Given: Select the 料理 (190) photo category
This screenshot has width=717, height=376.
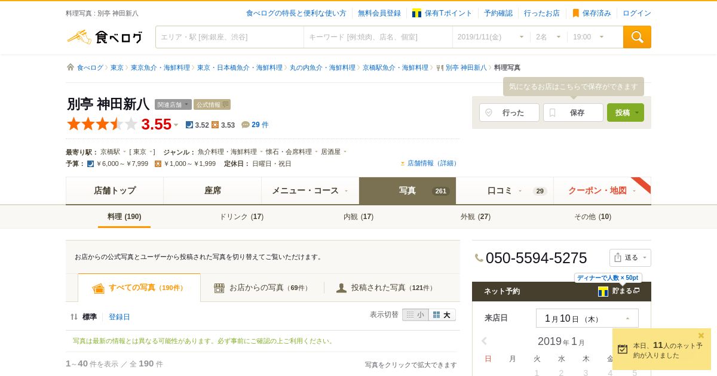Looking at the screenshot, I should (124, 217).
